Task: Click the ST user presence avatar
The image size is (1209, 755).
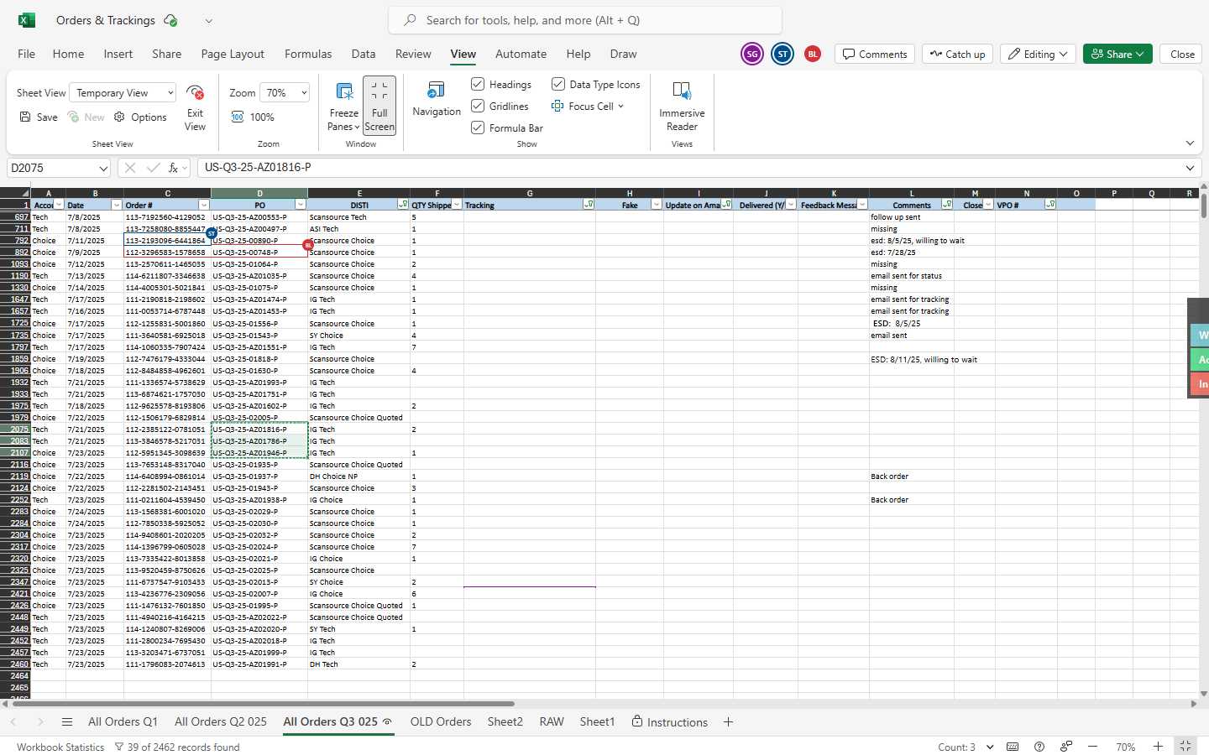Action: point(782,54)
